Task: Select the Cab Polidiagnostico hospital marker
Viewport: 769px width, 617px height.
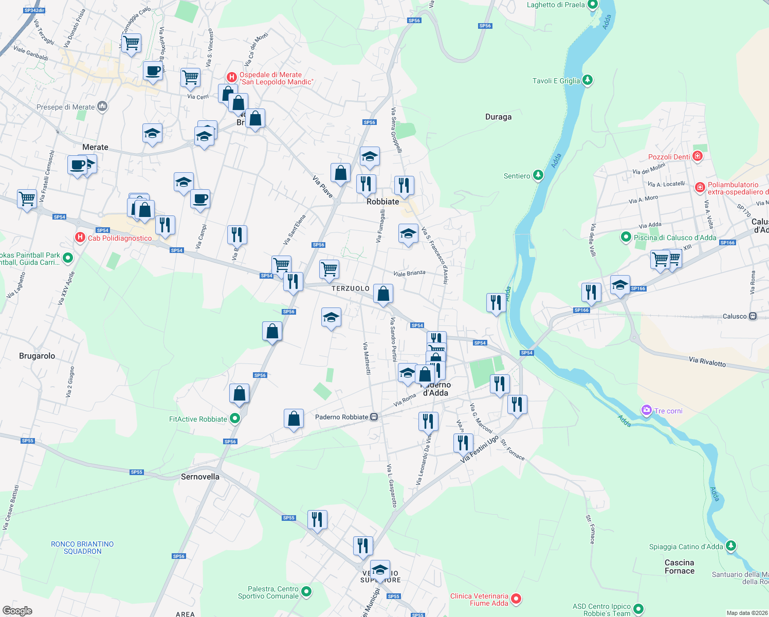Action: (80, 238)
